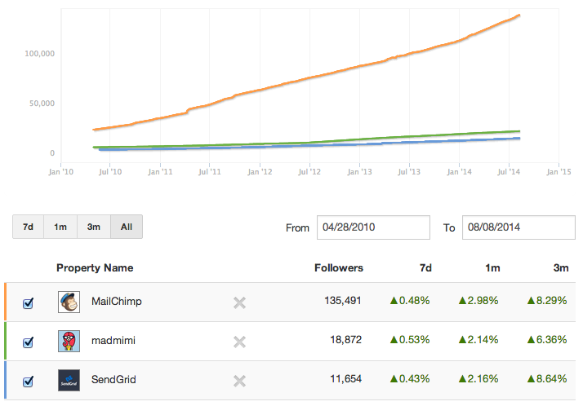Remove SendGrid with its X icon

239,382
